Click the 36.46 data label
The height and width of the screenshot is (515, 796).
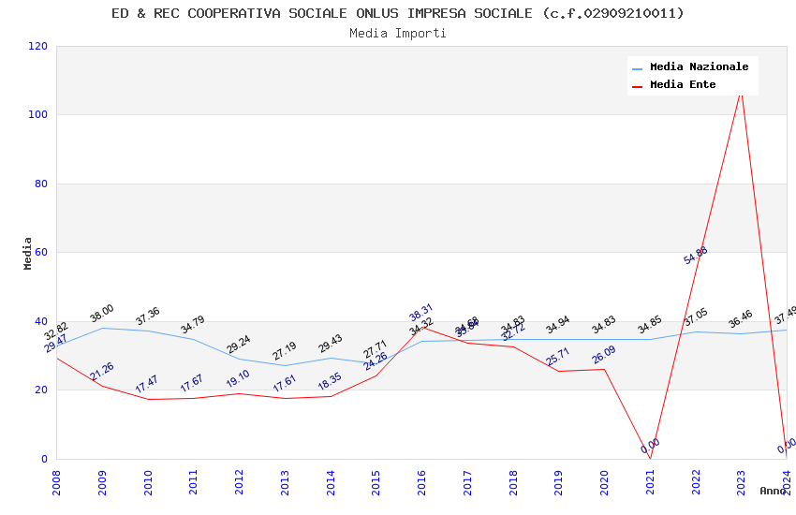pyautogui.click(x=741, y=319)
